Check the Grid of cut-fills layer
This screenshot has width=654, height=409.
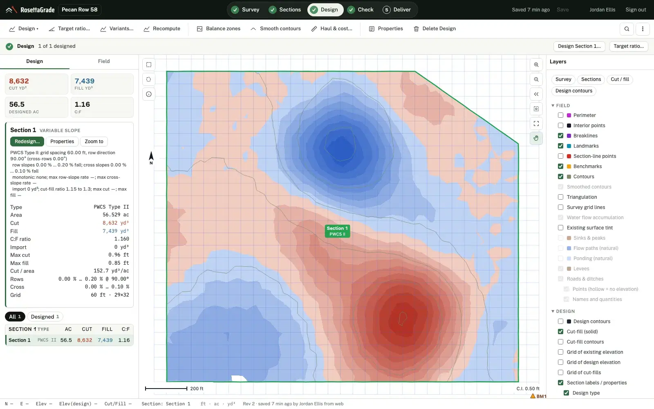[561, 373]
